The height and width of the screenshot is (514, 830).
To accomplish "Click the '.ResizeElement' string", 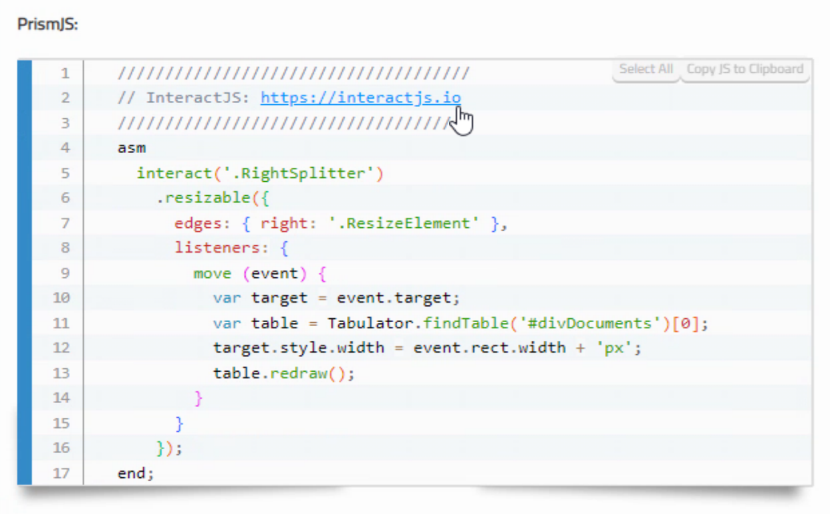I will point(404,223).
